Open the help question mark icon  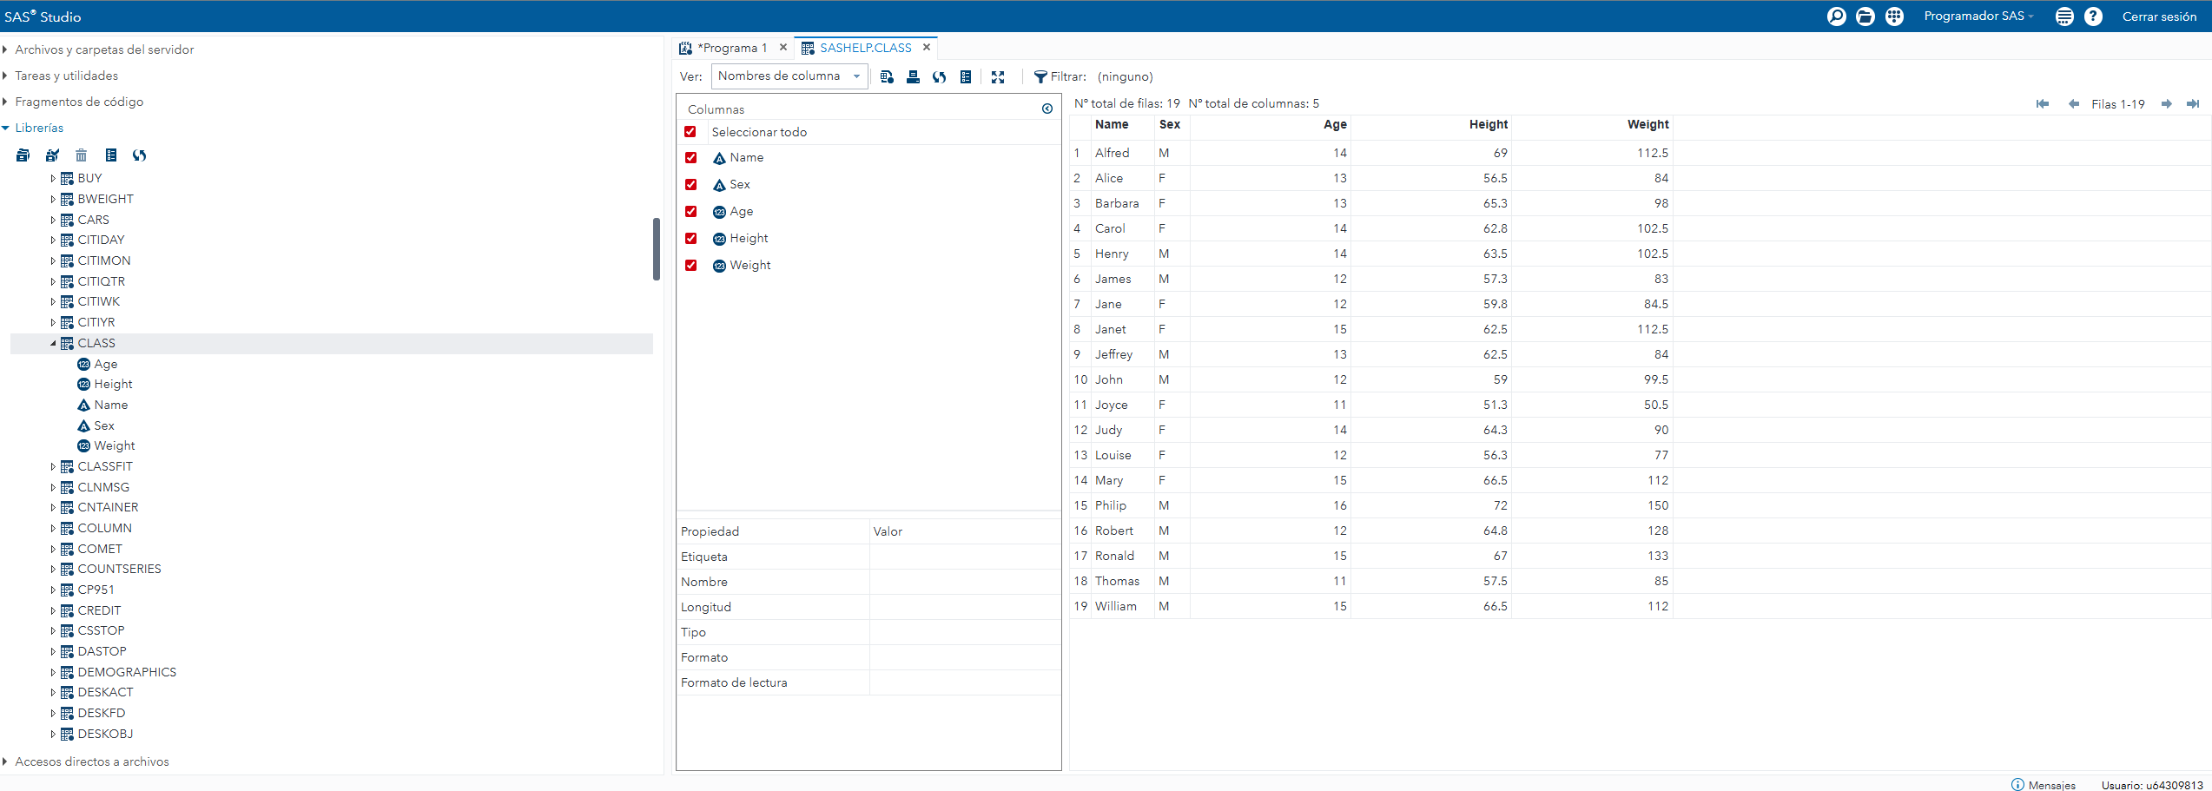(2093, 16)
